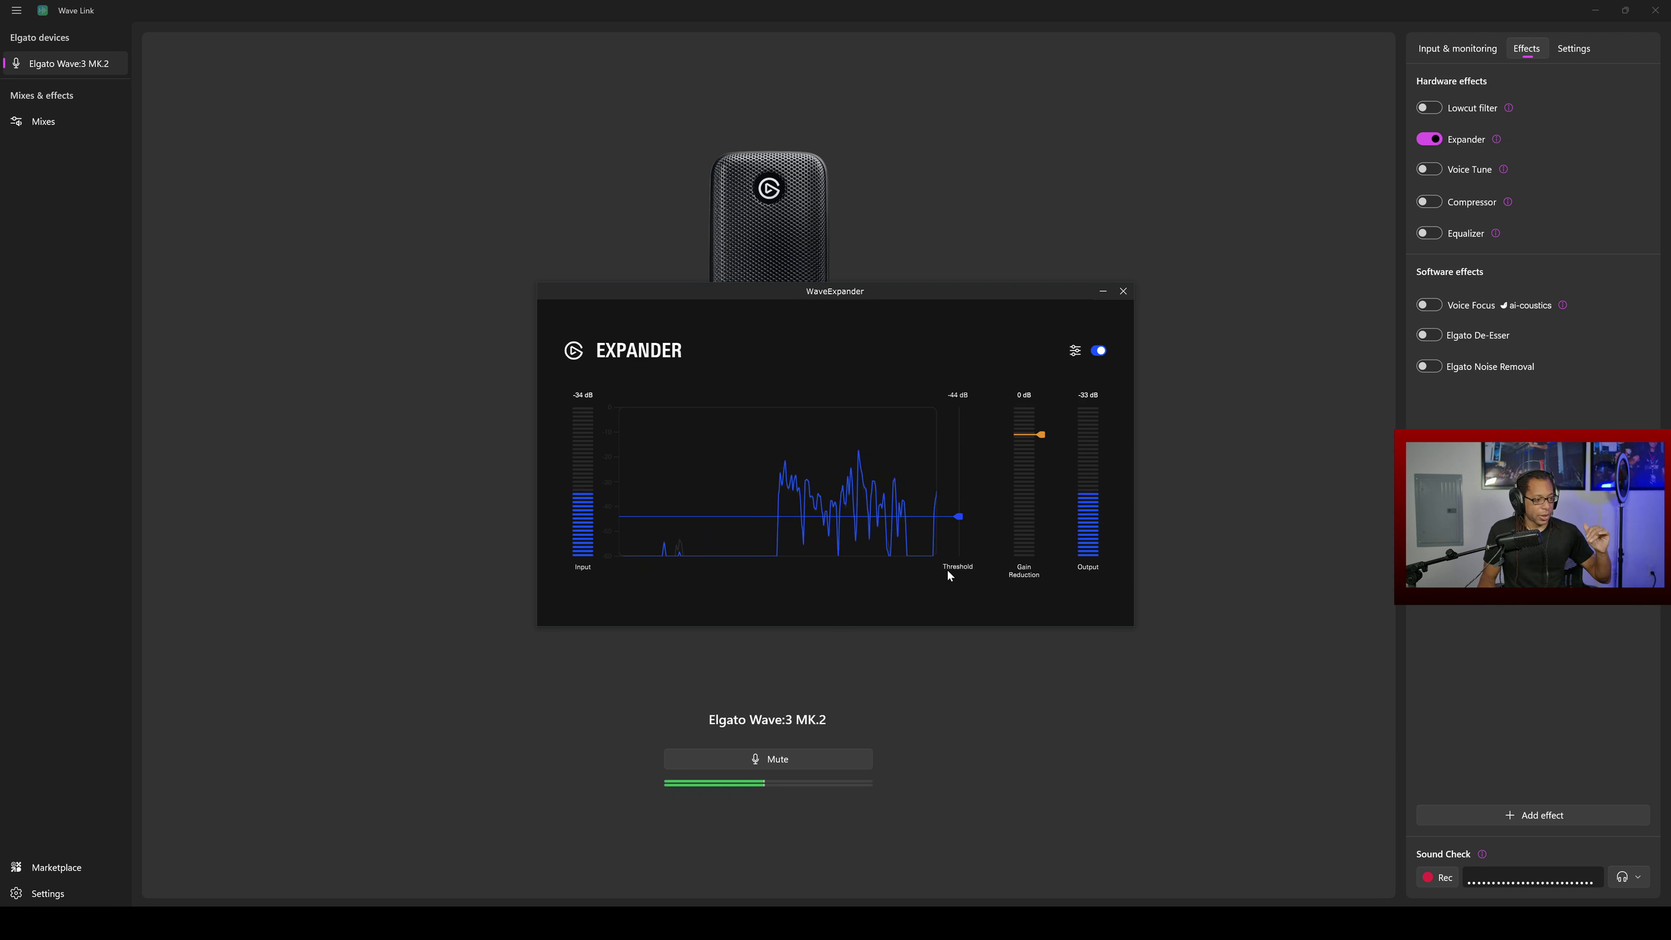Click the Sound Check dotted waveform field
Image resolution: width=1671 pixels, height=940 pixels.
click(x=1532, y=877)
